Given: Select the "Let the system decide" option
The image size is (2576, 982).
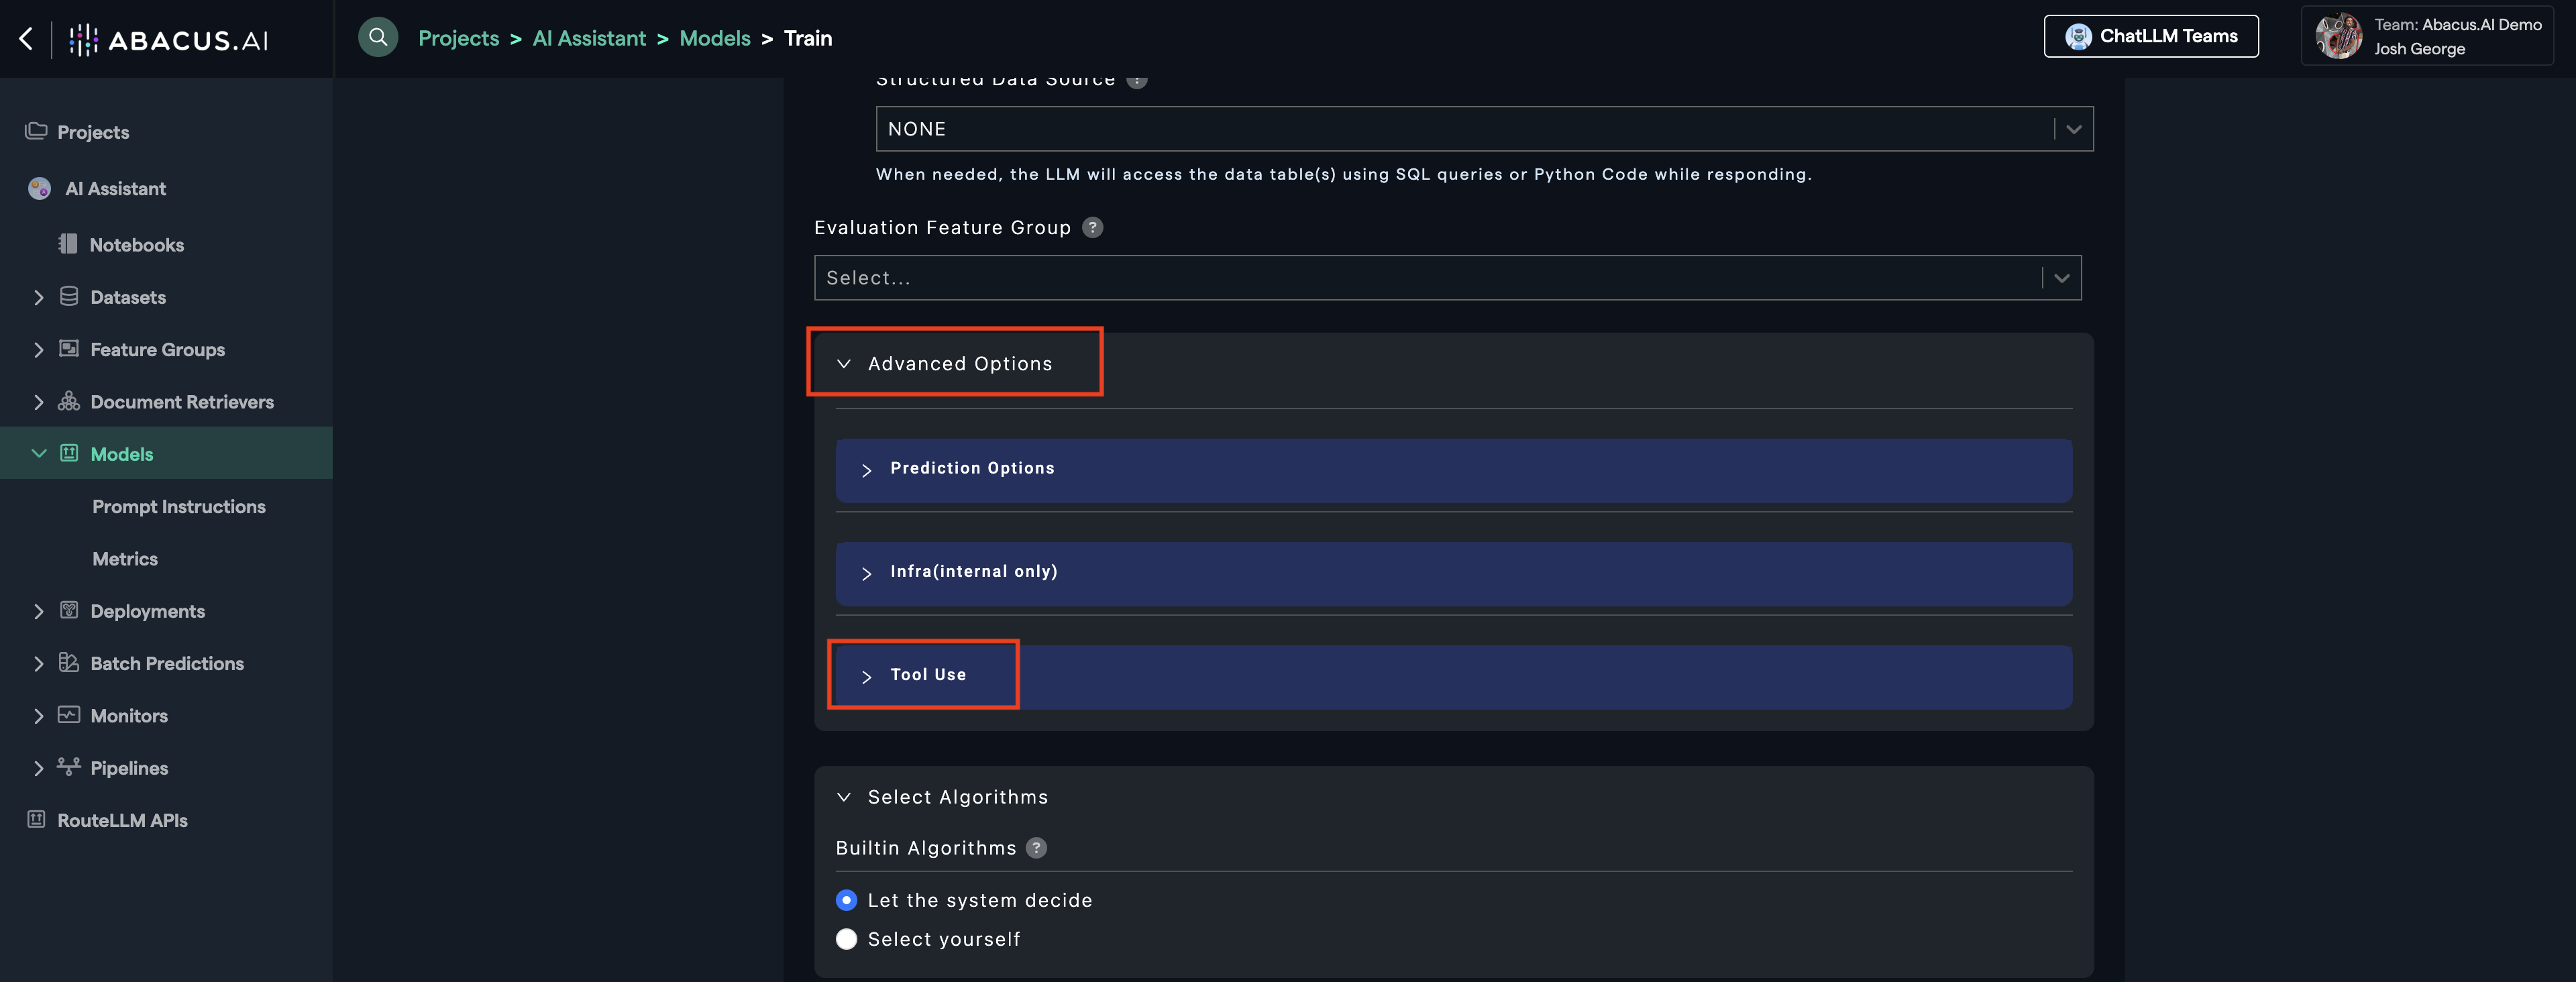Looking at the screenshot, I should pyautogui.click(x=846, y=900).
